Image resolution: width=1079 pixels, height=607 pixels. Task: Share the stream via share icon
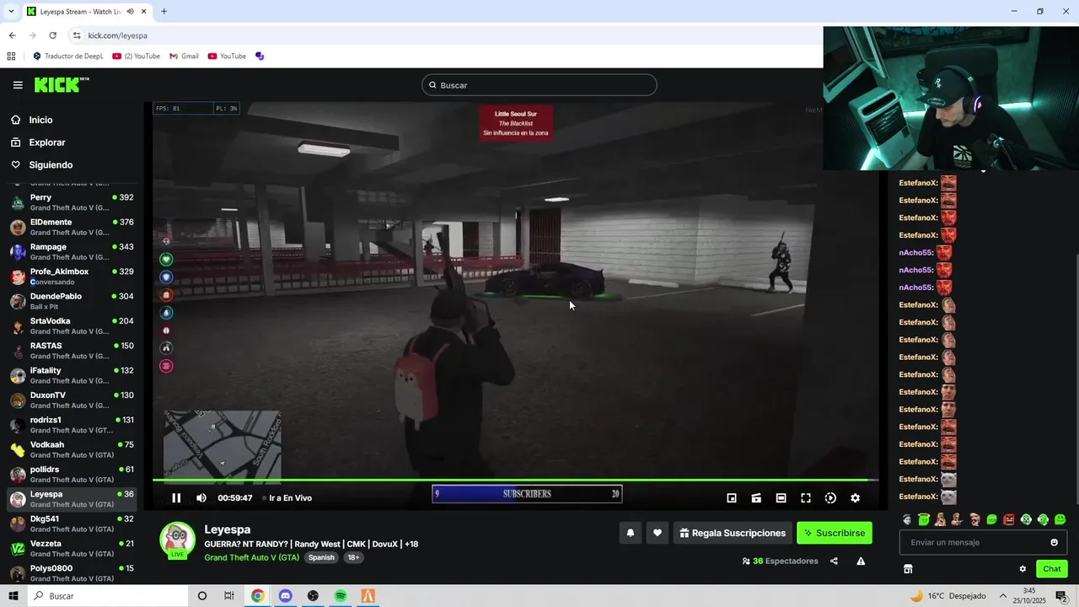[834, 561]
